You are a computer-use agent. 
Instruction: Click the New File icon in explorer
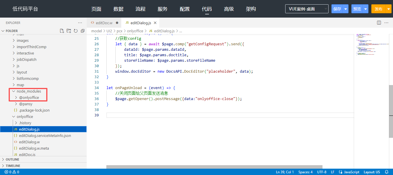coord(62,31)
